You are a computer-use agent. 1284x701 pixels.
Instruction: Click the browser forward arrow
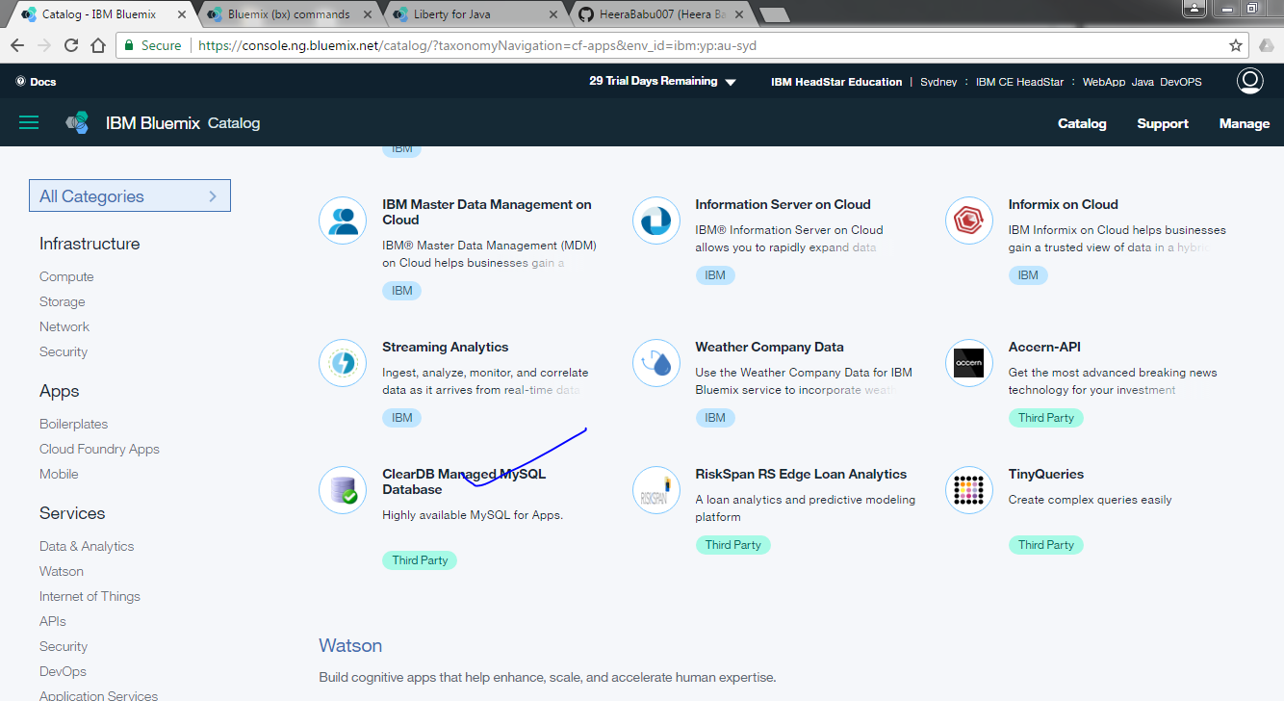(44, 45)
